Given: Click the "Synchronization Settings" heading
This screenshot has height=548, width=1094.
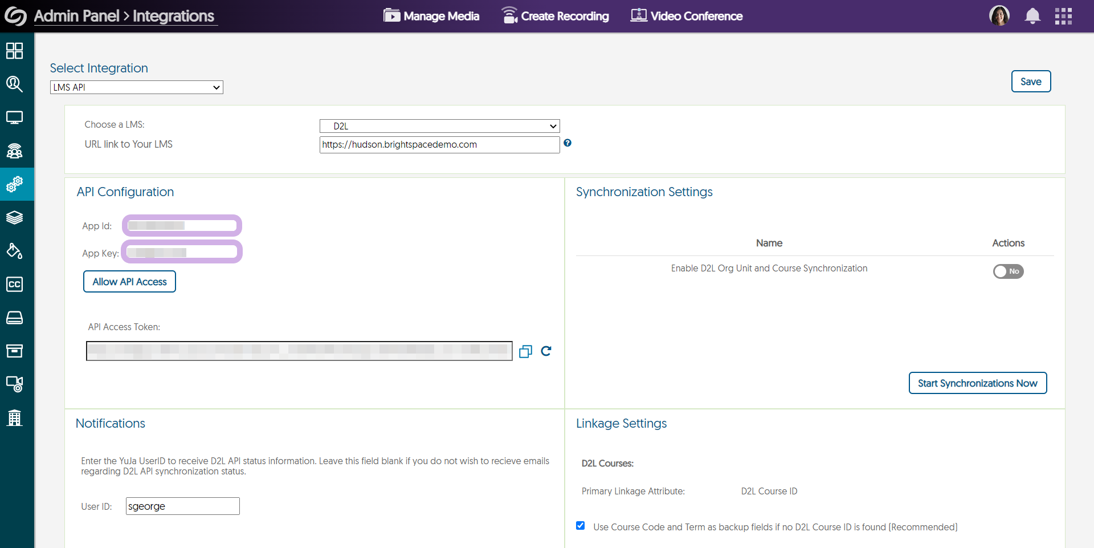Looking at the screenshot, I should point(644,192).
